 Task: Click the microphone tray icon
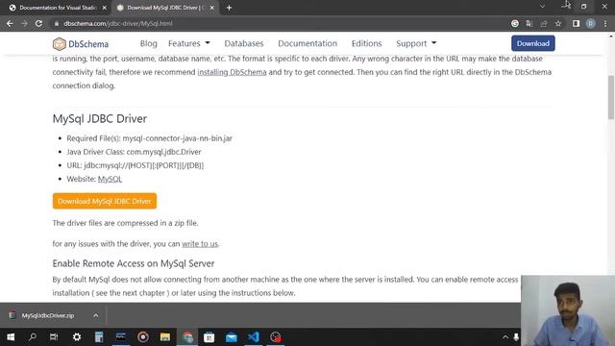516,337
